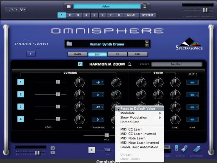This screenshot has width=217, height=163.
Task: Open the SYSTEM page
Action: click(148, 15)
